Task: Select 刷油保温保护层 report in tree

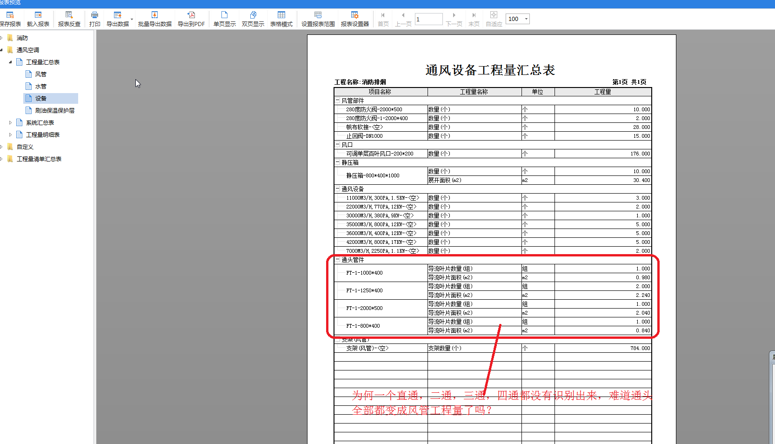Action: pyautogui.click(x=55, y=110)
